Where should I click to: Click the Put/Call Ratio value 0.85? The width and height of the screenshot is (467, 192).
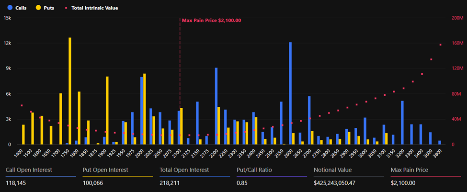(242, 182)
